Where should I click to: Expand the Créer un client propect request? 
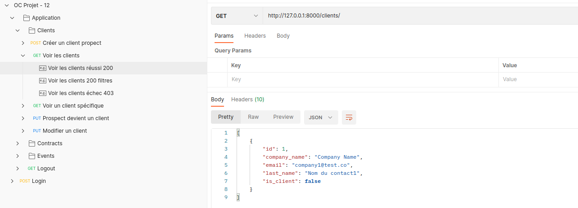[x=23, y=43]
